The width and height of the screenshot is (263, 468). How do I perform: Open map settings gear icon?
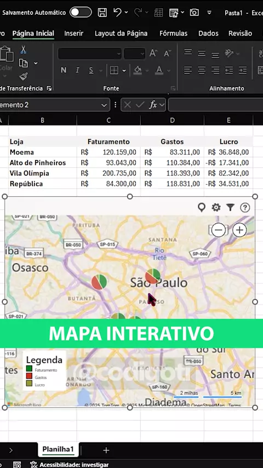(x=216, y=207)
